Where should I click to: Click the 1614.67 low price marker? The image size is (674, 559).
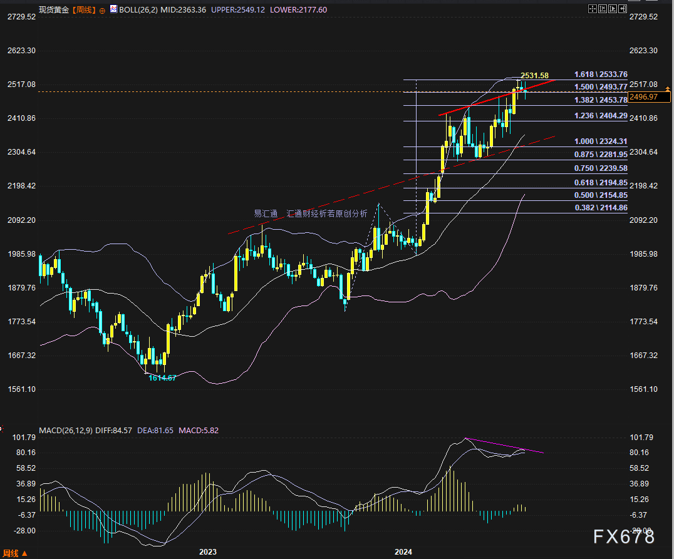(162, 377)
